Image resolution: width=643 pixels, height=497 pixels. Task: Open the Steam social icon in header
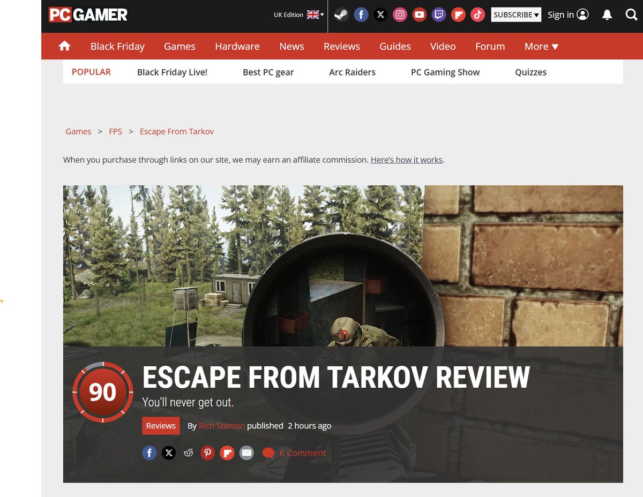341,15
